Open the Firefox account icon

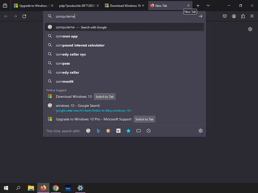(234, 16)
